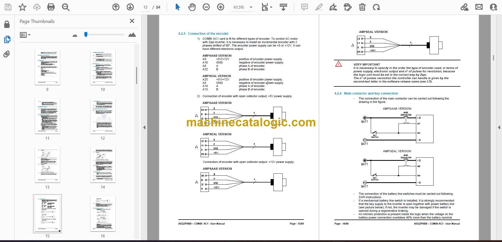Select page 9 thumbnail
Viewport: 502px width, 242px height.
click(x=47, y=67)
